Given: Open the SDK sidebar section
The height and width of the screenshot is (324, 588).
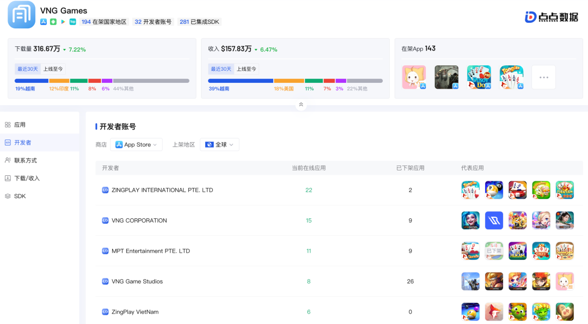Looking at the screenshot, I should pyautogui.click(x=39, y=196).
